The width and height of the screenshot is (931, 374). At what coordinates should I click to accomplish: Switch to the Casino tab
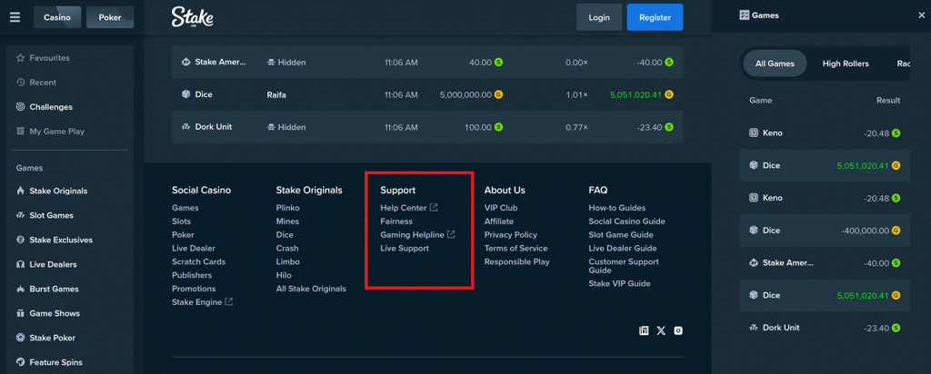click(57, 17)
